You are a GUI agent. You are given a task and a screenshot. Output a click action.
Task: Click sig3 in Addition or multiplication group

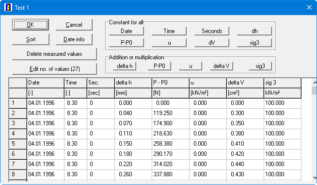(260, 66)
